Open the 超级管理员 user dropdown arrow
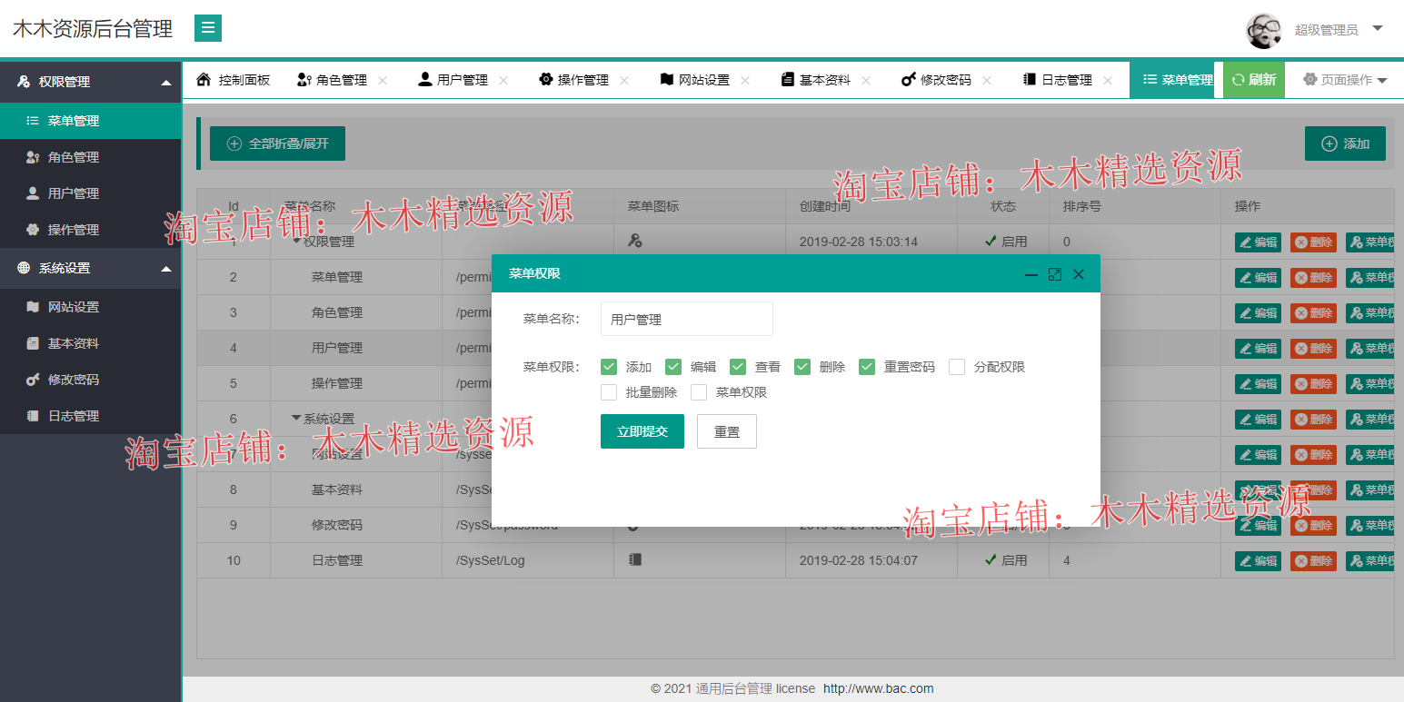 [x=1378, y=28]
